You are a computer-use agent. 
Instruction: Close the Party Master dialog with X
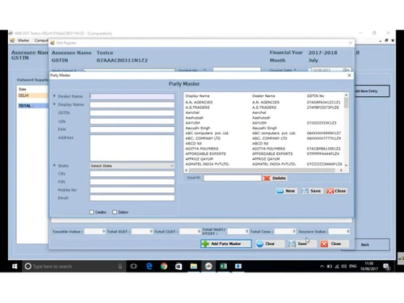349,75
